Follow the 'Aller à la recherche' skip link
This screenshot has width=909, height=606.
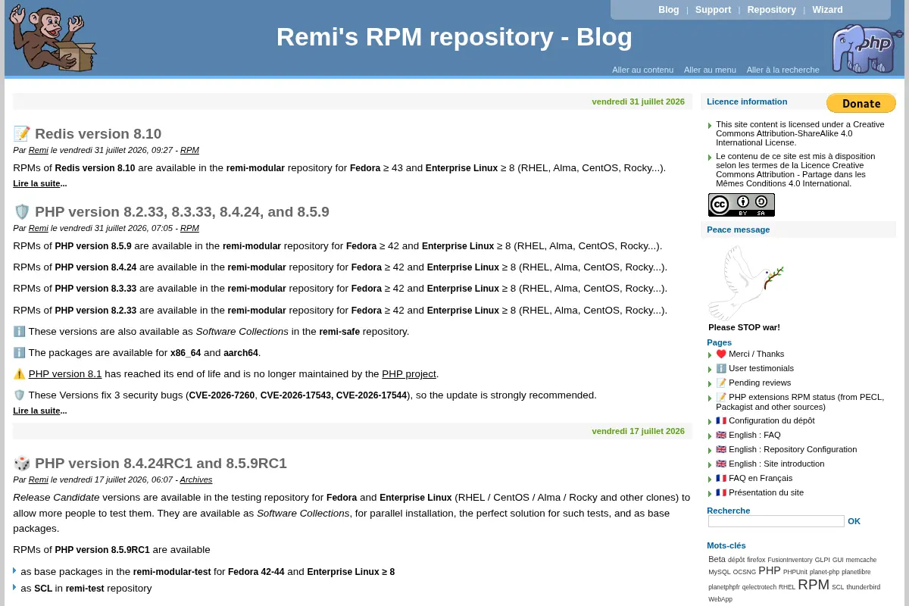pyautogui.click(x=782, y=70)
